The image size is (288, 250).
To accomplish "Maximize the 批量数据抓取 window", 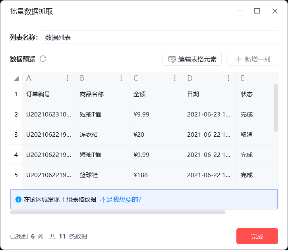I will point(257,11).
